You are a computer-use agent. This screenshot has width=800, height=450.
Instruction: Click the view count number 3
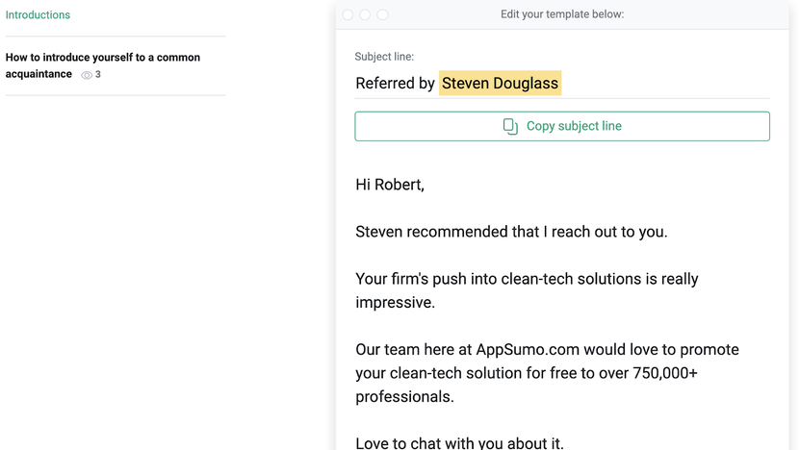tap(98, 75)
